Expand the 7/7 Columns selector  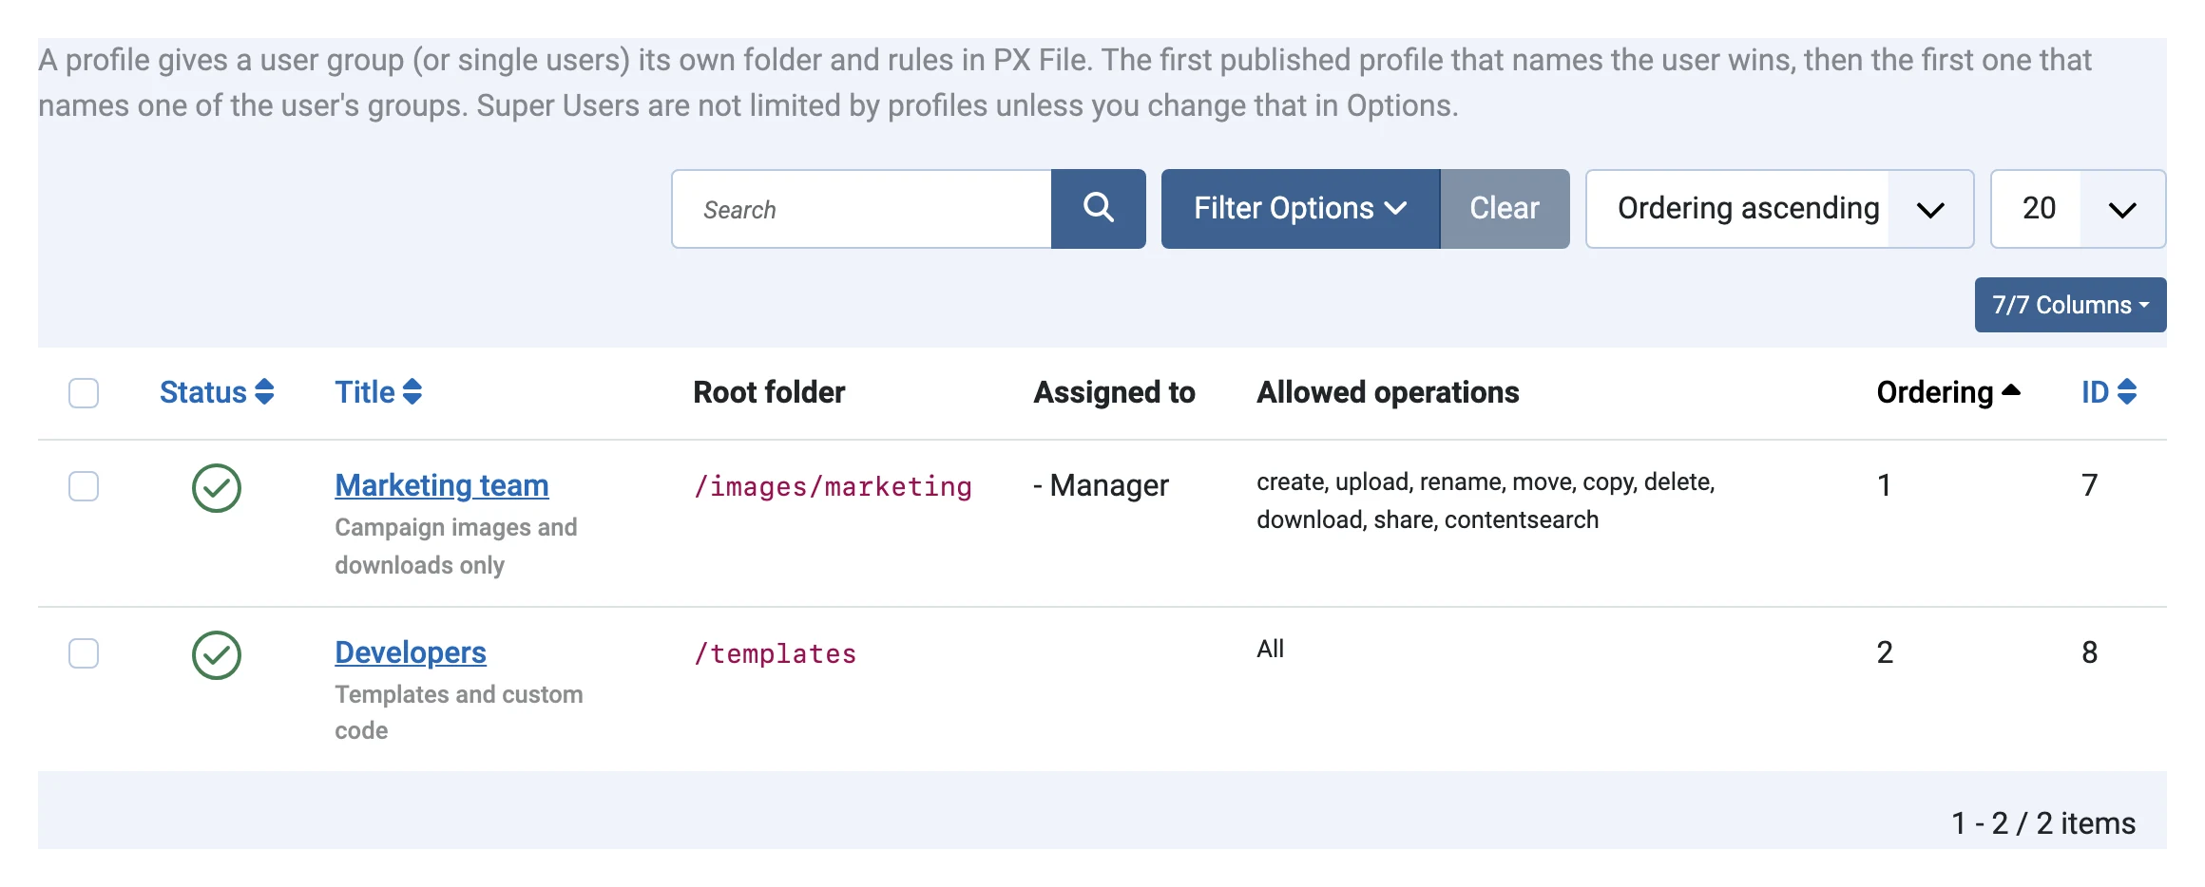(x=2070, y=305)
